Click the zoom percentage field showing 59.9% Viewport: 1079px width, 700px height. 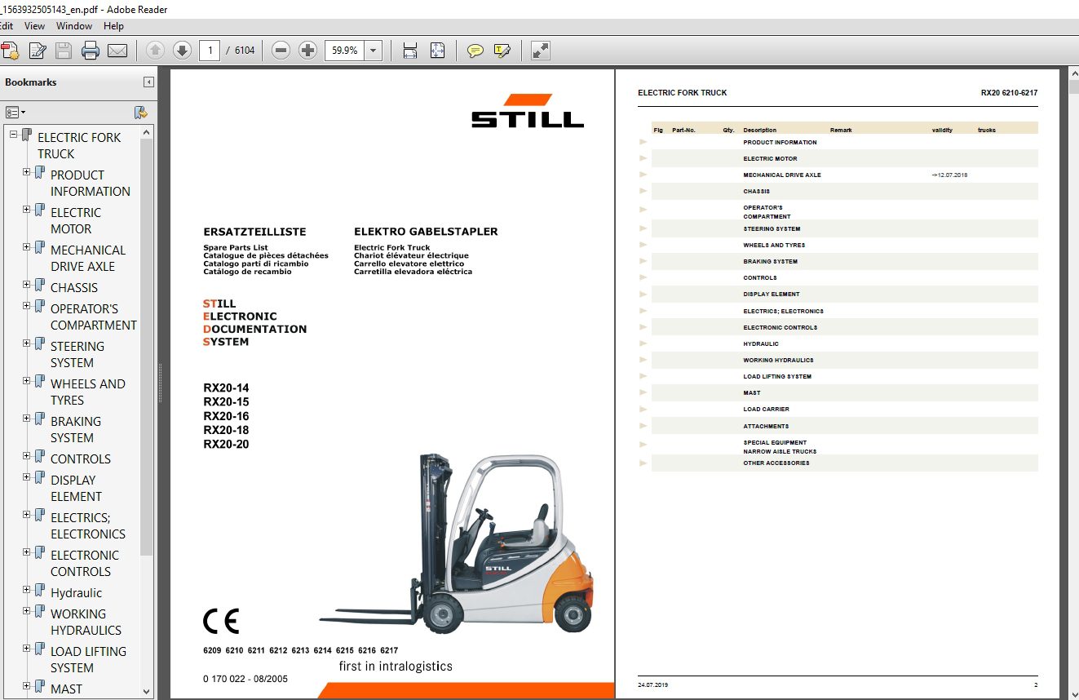[345, 51]
